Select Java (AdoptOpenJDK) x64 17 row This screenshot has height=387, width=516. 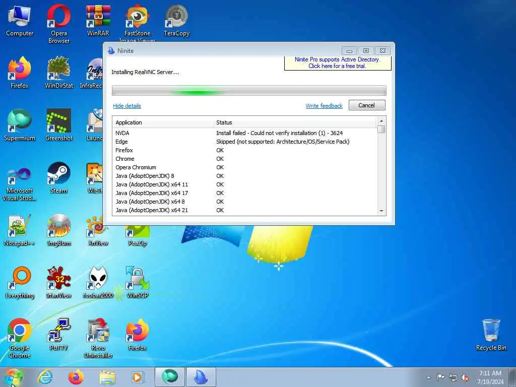coord(245,193)
